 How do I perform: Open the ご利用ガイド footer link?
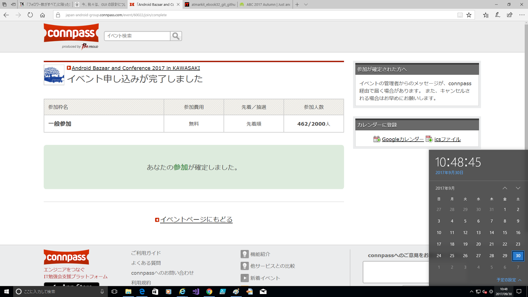146,253
